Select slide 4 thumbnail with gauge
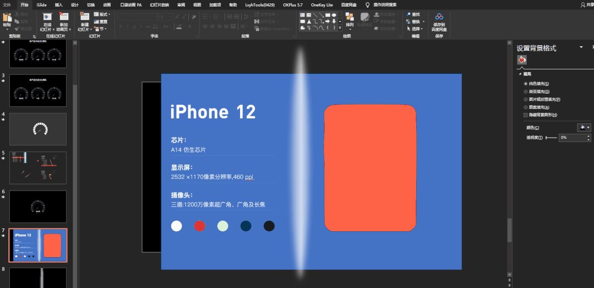594x288 pixels. [38, 129]
